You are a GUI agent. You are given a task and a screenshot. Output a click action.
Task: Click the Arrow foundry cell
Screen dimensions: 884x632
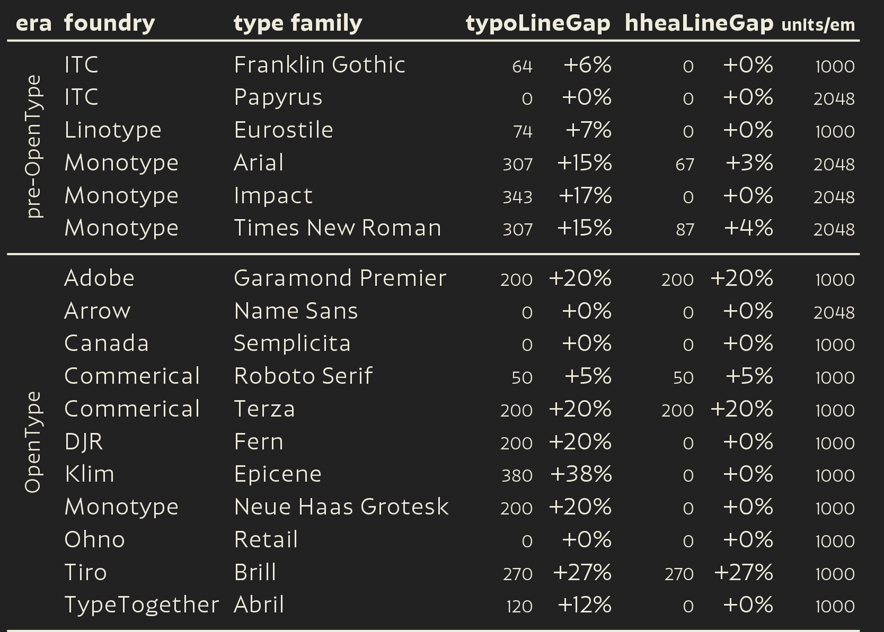point(97,311)
